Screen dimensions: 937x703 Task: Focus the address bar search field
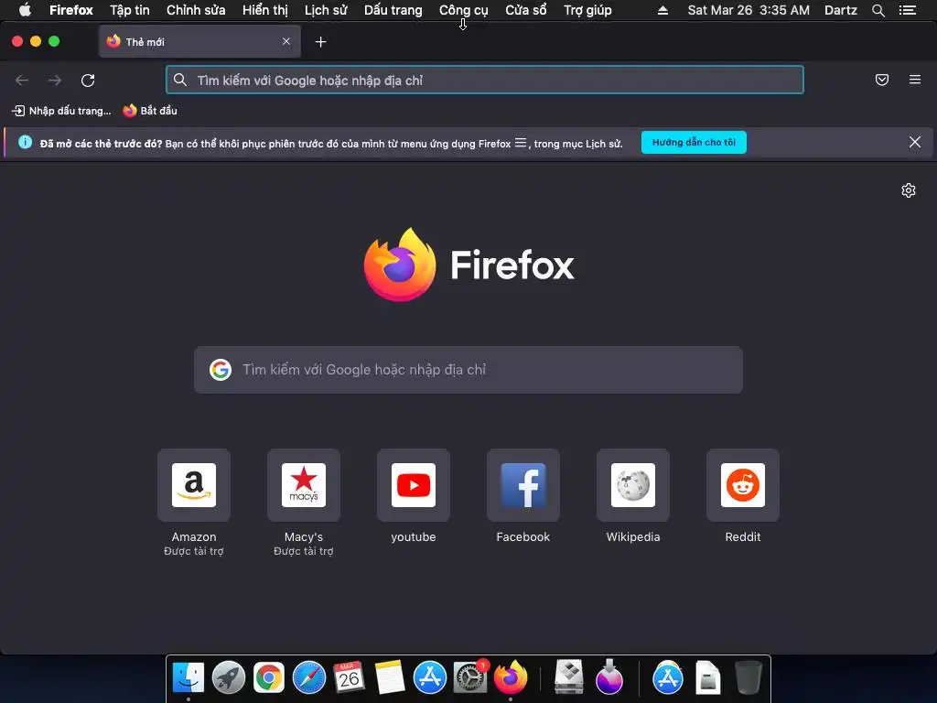point(485,81)
